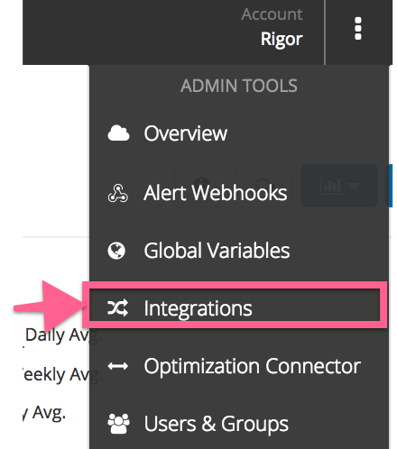Click the shuffle Integrations icon
The image size is (397, 449).
pos(118,308)
